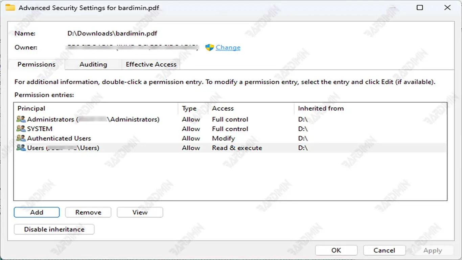Click the Change owner link
Viewport: 462px width, 260px height.
[228, 47]
